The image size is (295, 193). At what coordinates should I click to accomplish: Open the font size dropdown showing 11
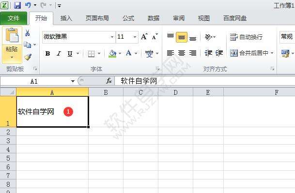tap(135, 37)
